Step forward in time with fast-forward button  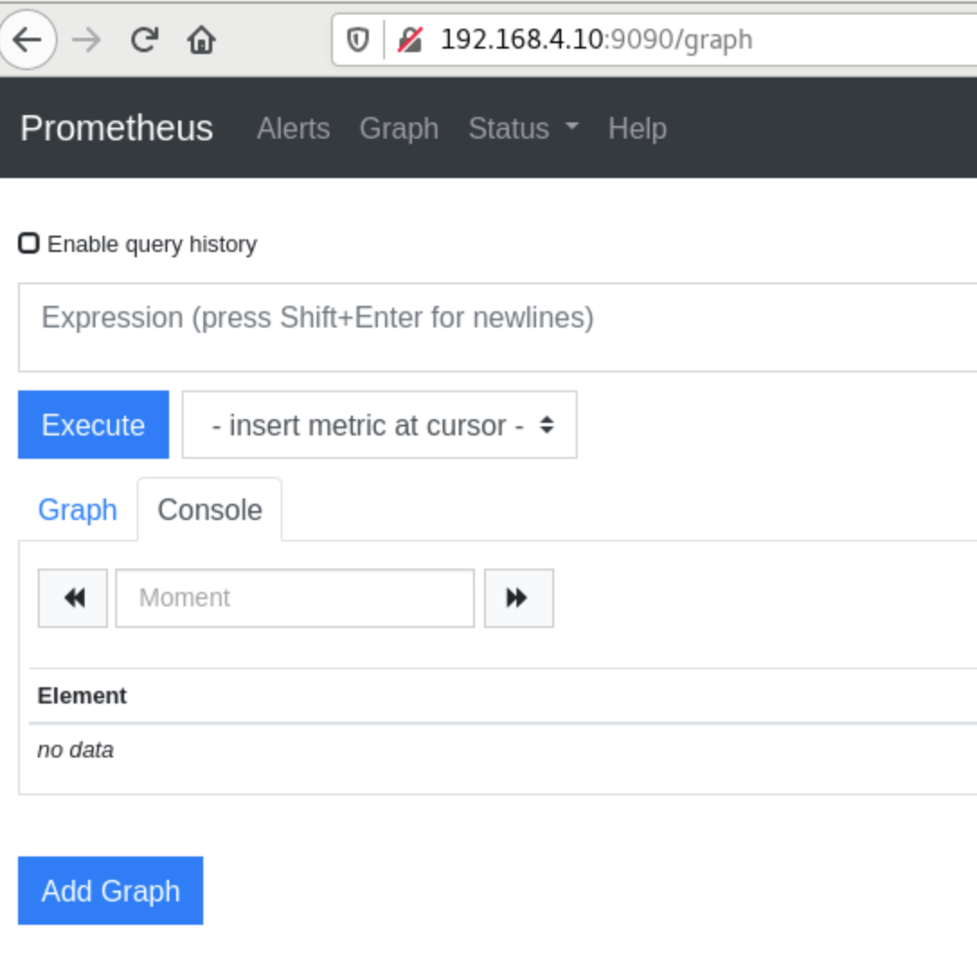pos(519,598)
